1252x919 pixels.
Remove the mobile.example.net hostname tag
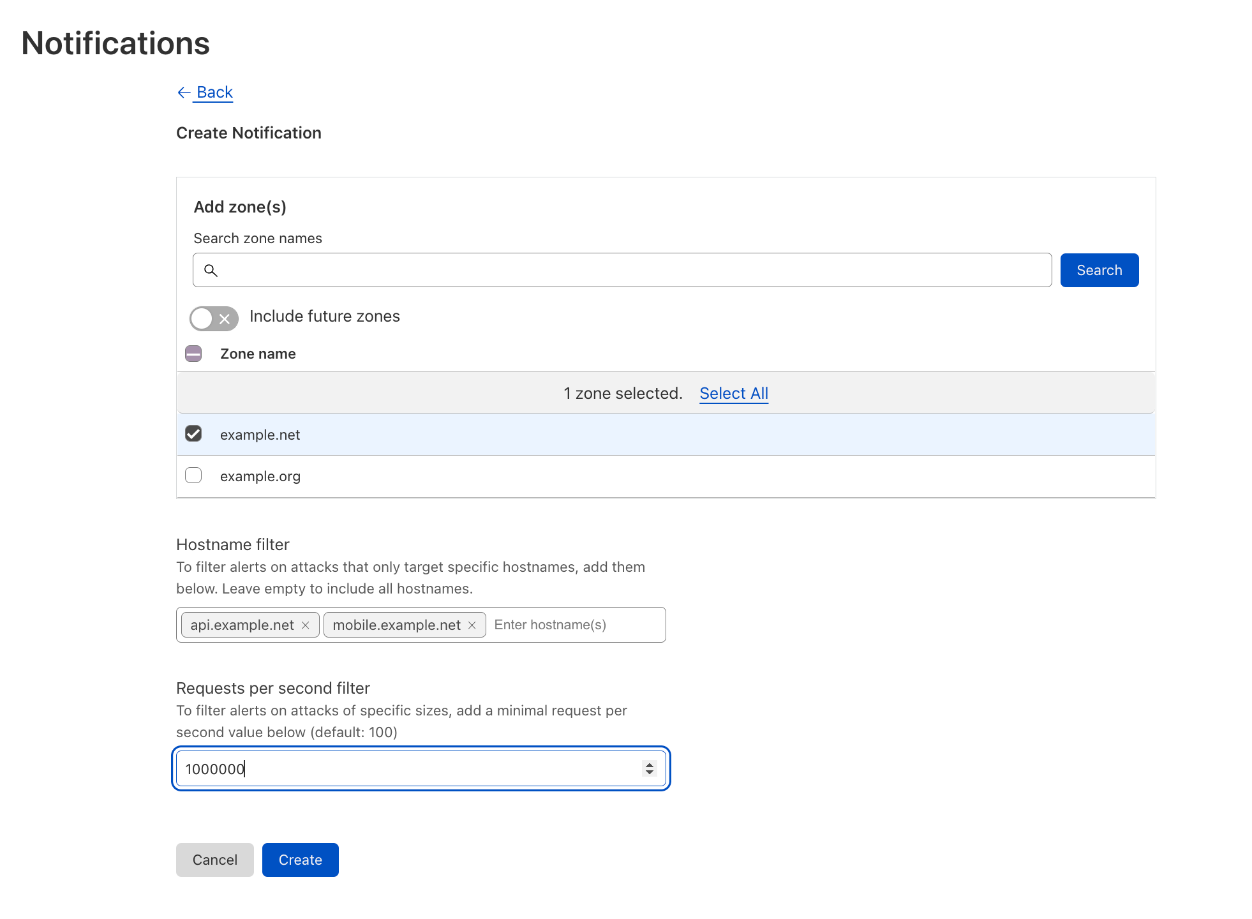[472, 625]
